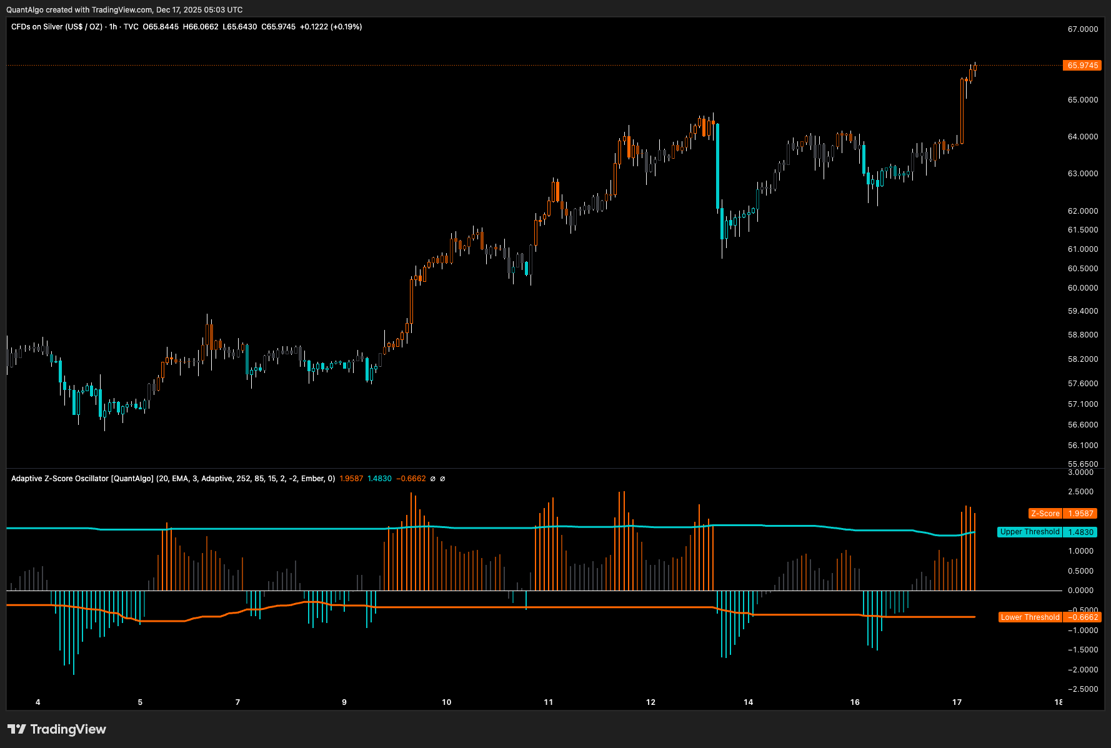1111x748 pixels.
Task: Click date label 10 on time axis
Action: point(447,702)
